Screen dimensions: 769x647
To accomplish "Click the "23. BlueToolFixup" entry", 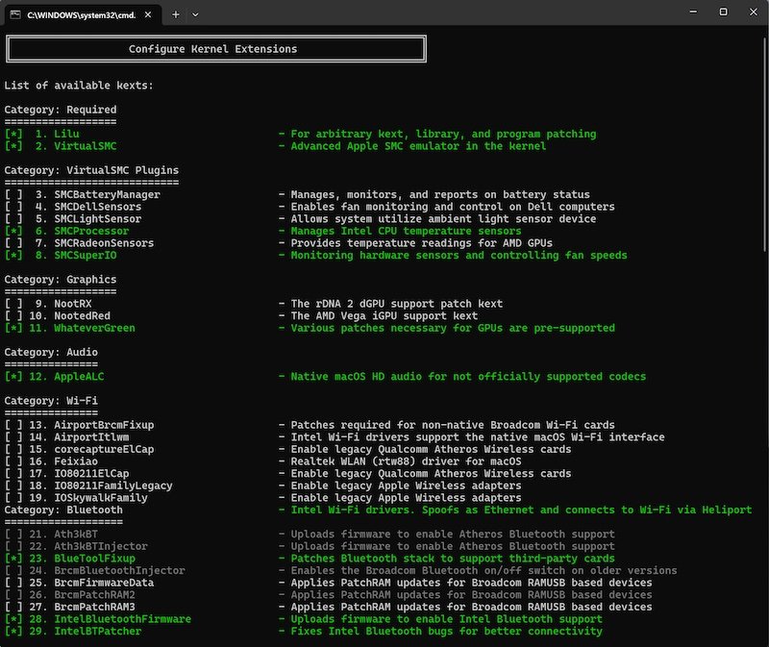I will 82,559.
